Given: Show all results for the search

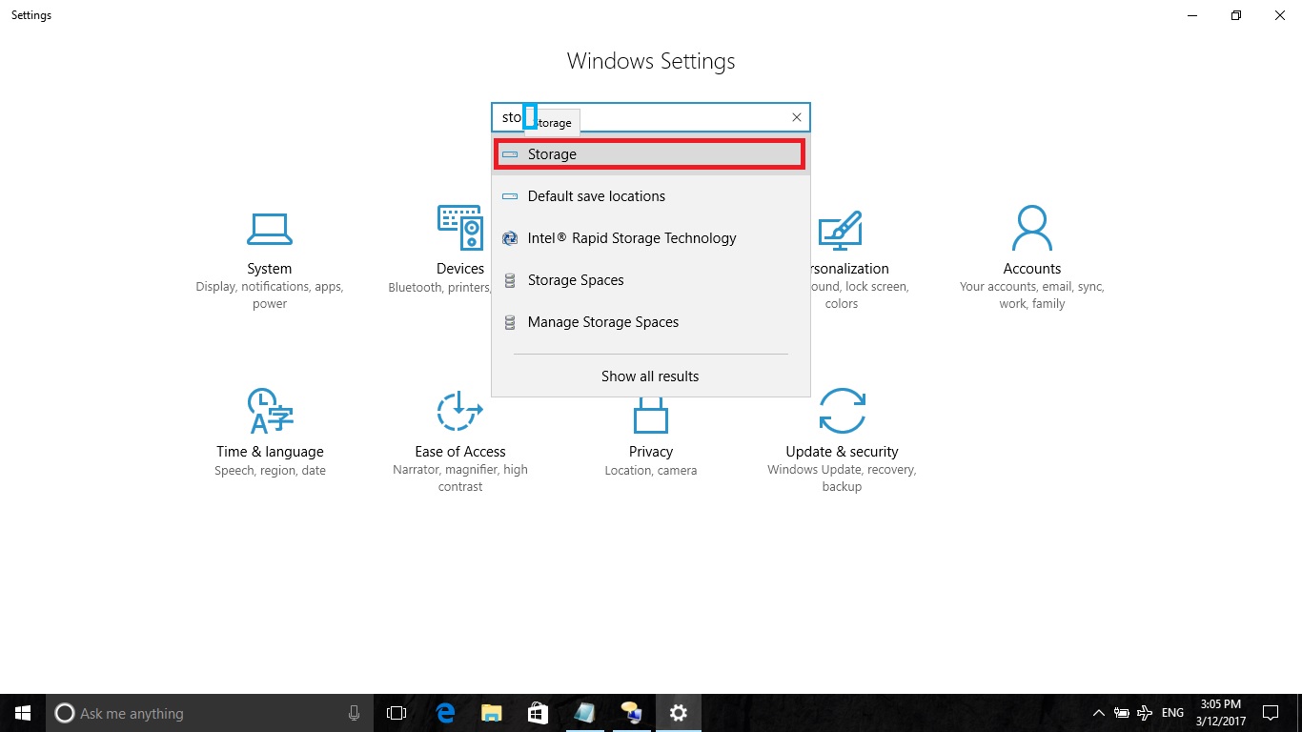Looking at the screenshot, I should point(650,376).
